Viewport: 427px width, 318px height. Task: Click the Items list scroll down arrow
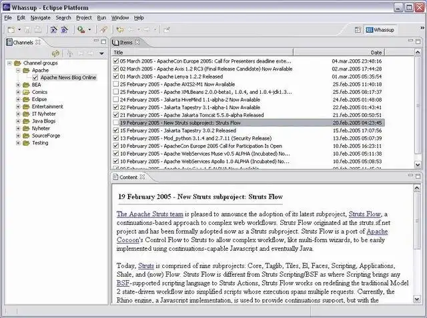click(418, 164)
